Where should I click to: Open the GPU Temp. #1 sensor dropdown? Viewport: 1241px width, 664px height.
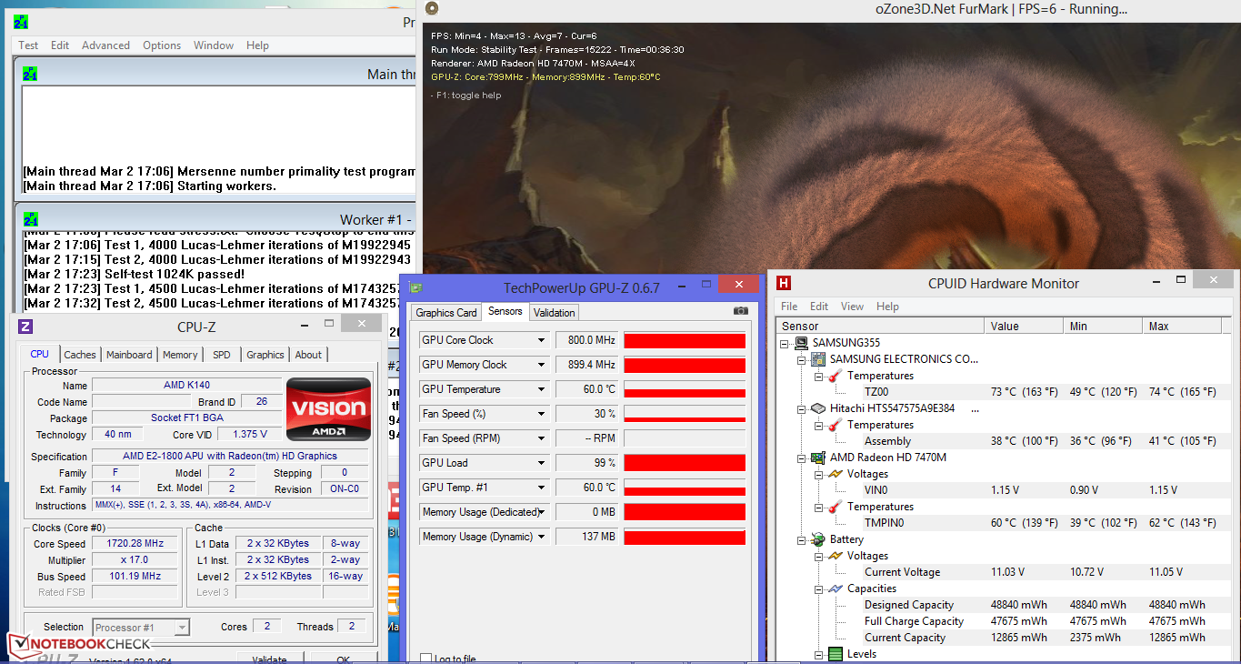pyautogui.click(x=542, y=488)
